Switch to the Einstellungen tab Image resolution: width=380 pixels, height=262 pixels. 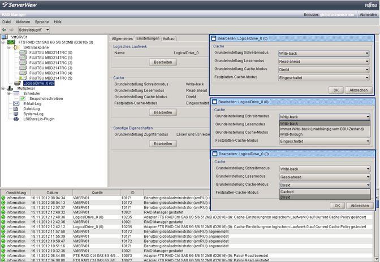[x=148, y=38]
